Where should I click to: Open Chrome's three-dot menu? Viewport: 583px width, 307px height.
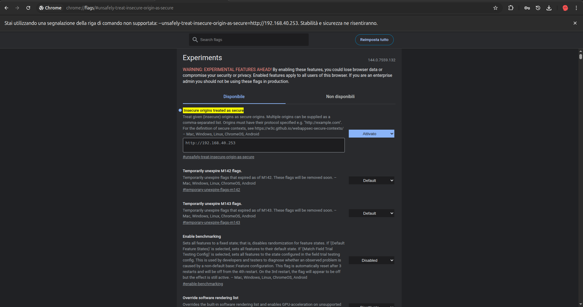click(x=576, y=8)
